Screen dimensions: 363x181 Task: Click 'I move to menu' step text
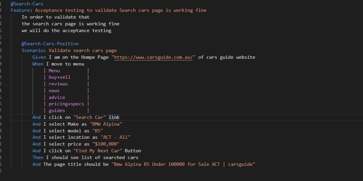[65, 64]
